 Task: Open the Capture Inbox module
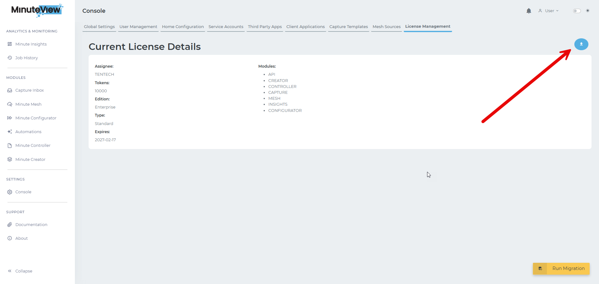click(10, 90)
